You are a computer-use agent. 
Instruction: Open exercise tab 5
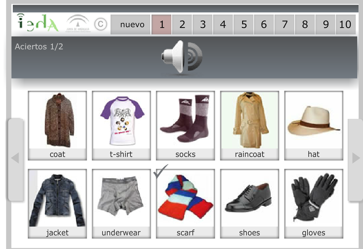[244, 24]
